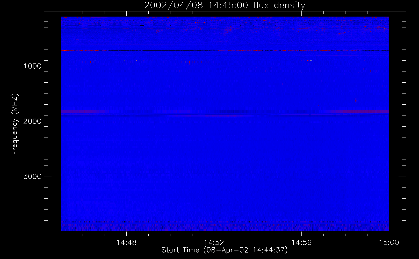Click the dark patch on band near 14:53
Viewport: 419px width, 259px height.
point(234,112)
